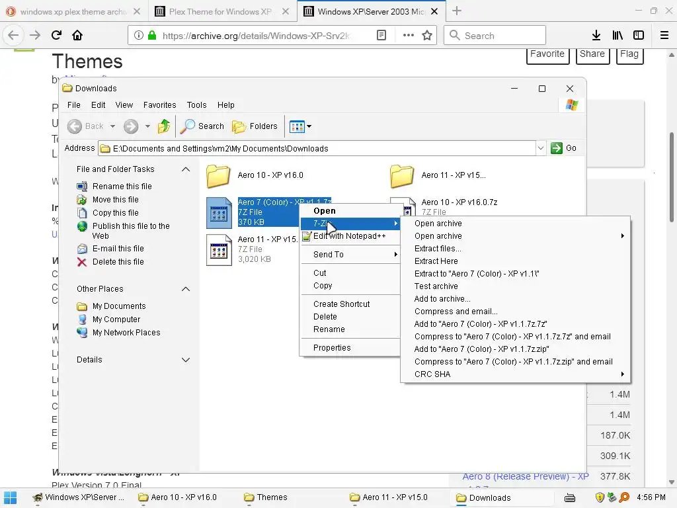This screenshot has height=508, width=677.
Task: Open the Explorer File menu
Action: pyautogui.click(x=74, y=105)
